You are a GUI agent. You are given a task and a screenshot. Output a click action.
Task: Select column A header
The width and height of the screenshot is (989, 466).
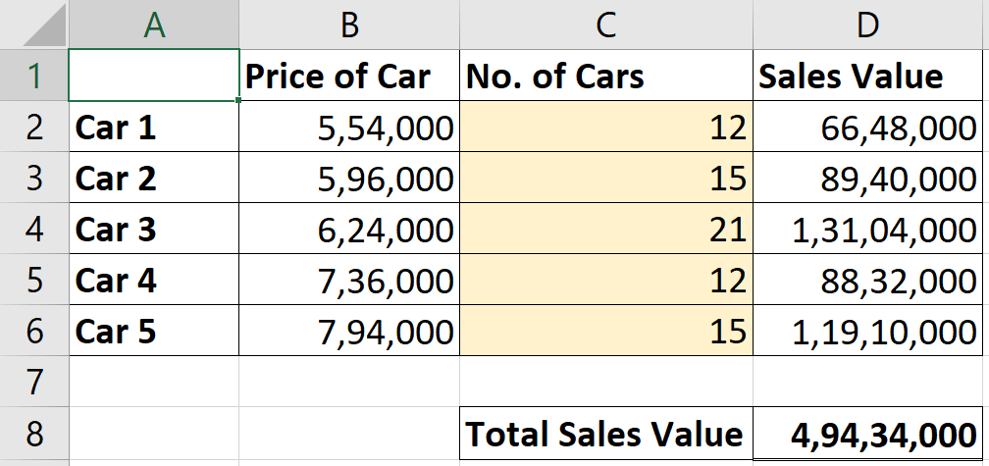(x=154, y=25)
